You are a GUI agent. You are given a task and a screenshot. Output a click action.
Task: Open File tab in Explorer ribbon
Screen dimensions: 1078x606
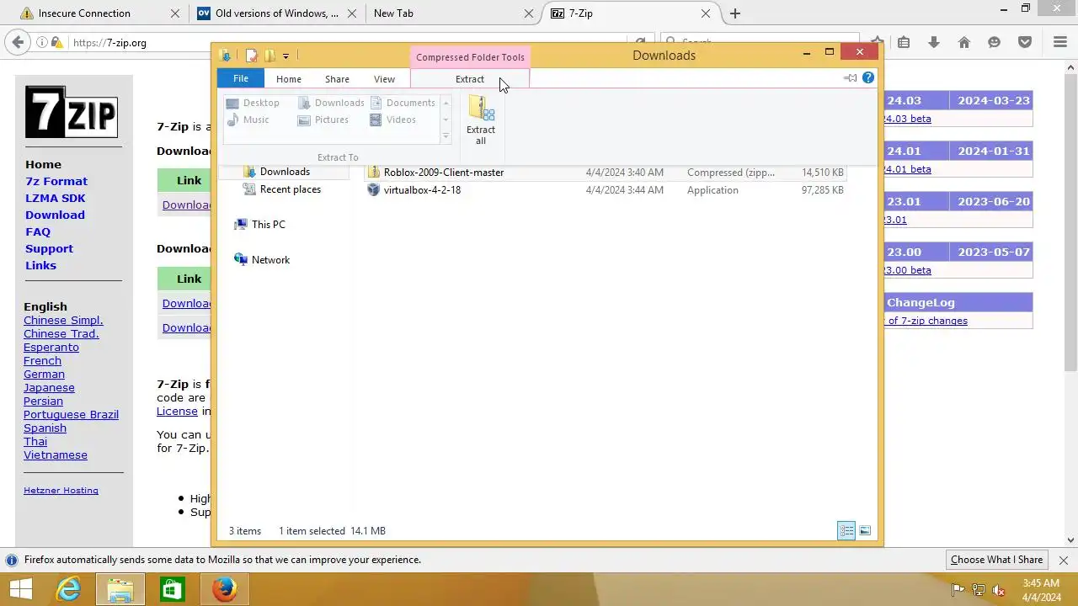pos(241,78)
